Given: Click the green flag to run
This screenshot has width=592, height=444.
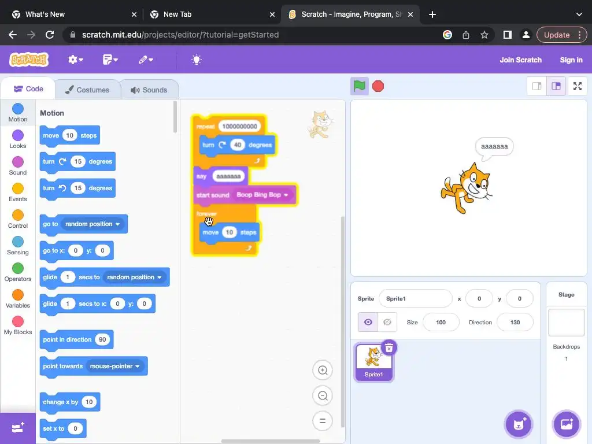Looking at the screenshot, I should pos(360,87).
